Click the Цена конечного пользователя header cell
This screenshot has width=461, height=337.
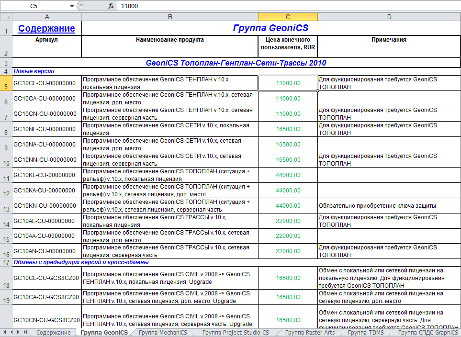288,46
